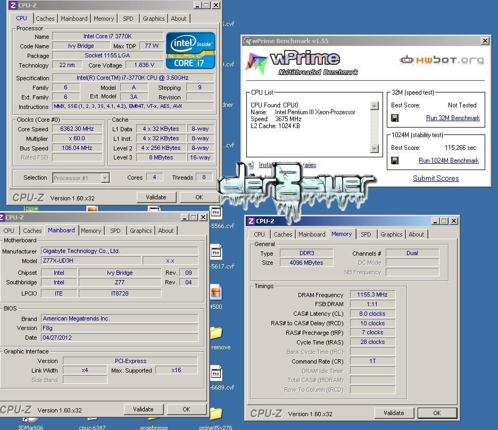
Task: Click the '8.0 clocks' CAS latency value
Action: 372,314
